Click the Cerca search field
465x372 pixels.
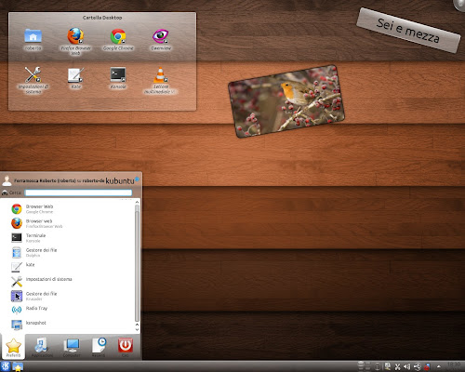point(78,193)
